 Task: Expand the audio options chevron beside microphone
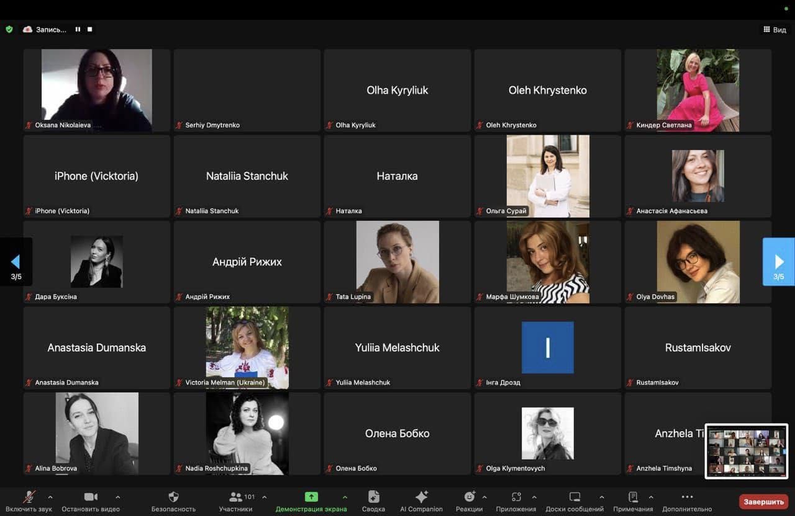pos(50,497)
